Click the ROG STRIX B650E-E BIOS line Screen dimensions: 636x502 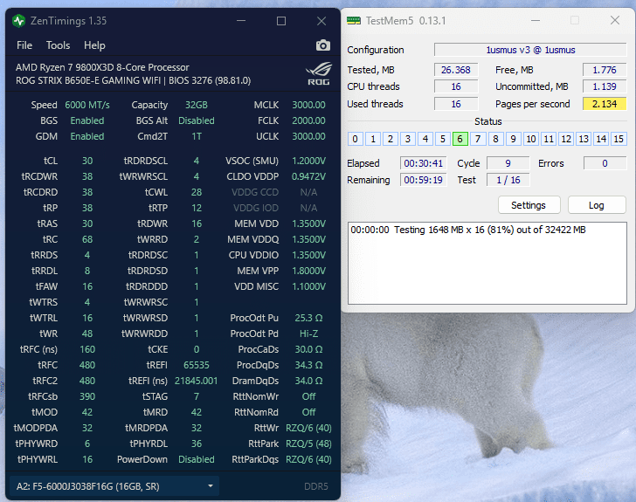[133, 80]
